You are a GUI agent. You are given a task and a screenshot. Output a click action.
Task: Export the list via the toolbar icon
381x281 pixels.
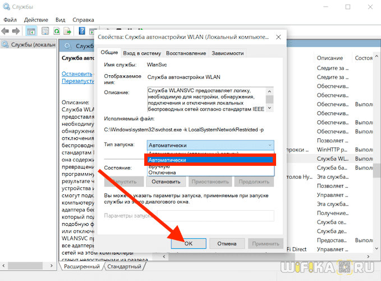click(67, 31)
